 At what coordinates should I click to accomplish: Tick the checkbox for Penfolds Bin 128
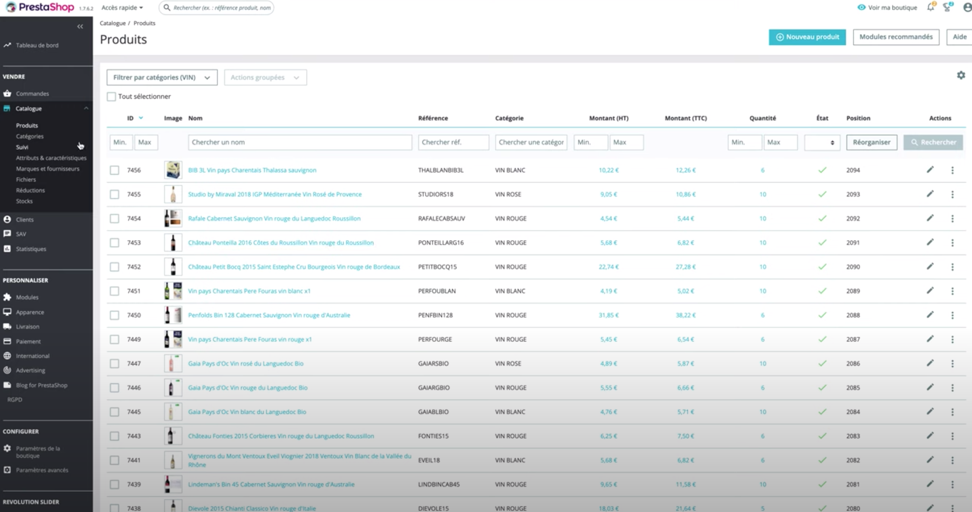[x=114, y=315]
